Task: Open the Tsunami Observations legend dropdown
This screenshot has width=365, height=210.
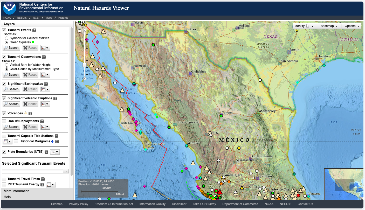Action: point(45,75)
